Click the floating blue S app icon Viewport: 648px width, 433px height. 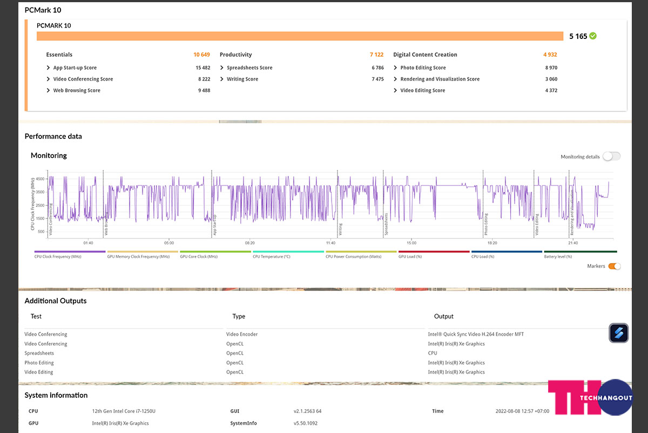coord(619,332)
